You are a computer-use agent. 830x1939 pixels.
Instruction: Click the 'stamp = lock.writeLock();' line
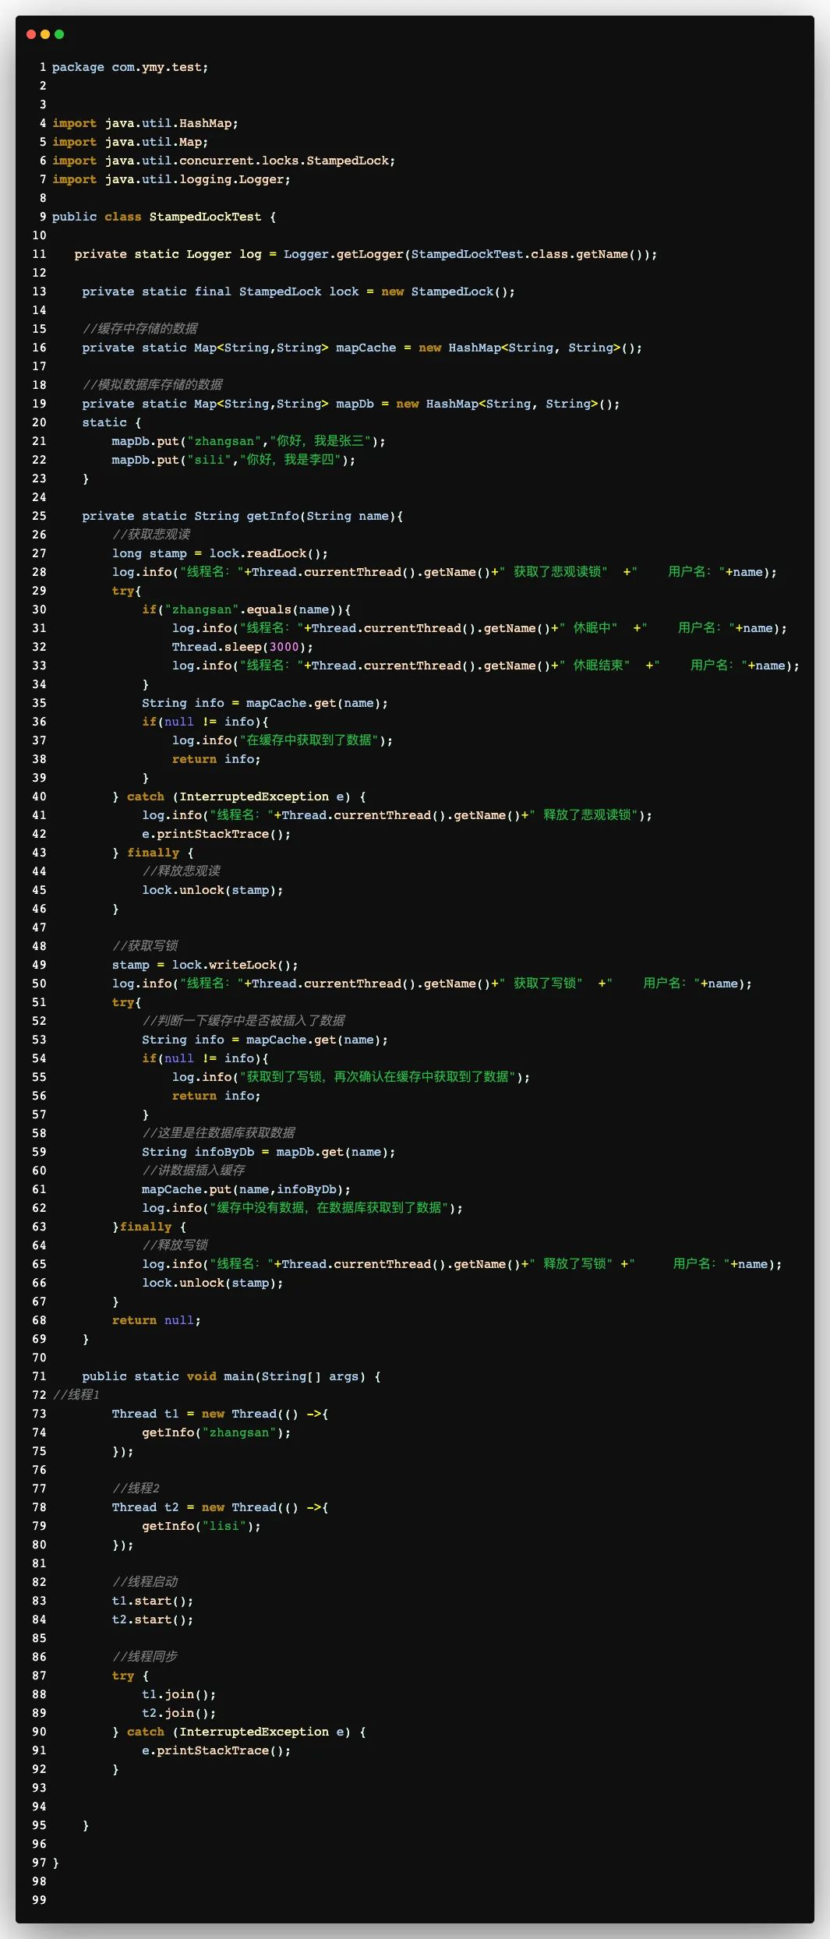point(205,965)
